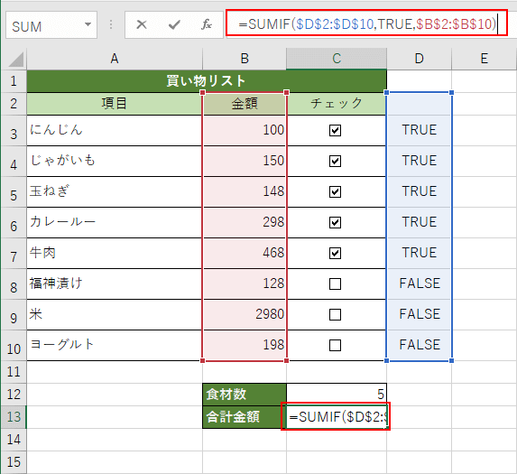Click the にんじん cell
Screen dimensions: 517x474
(115, 131)
